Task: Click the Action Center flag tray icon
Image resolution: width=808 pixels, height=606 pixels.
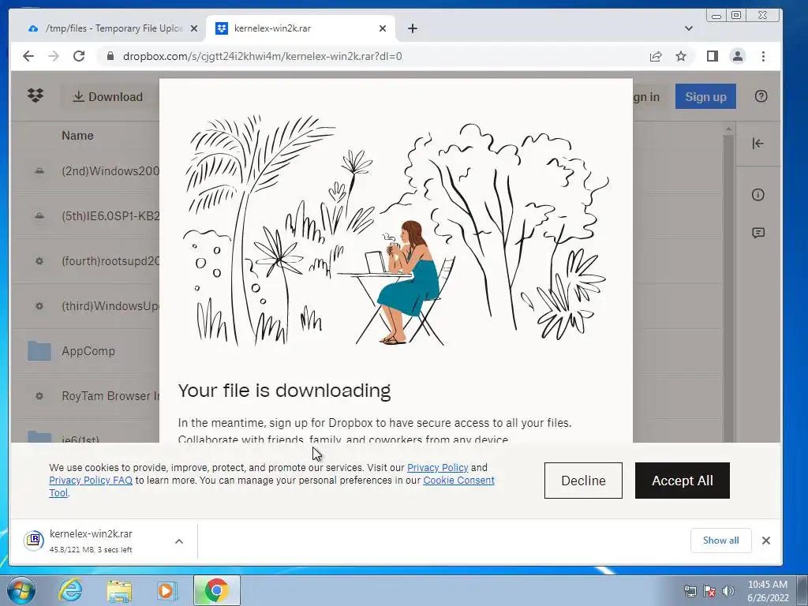Action: click(x=709, y=591)
